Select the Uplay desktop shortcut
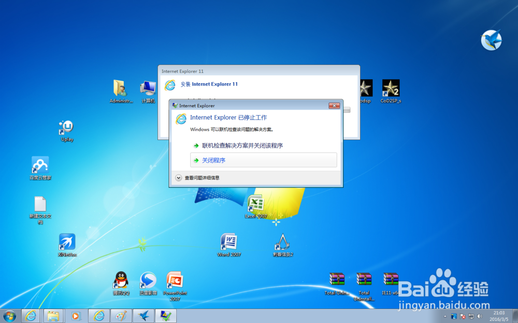 (x=67, y=131)
